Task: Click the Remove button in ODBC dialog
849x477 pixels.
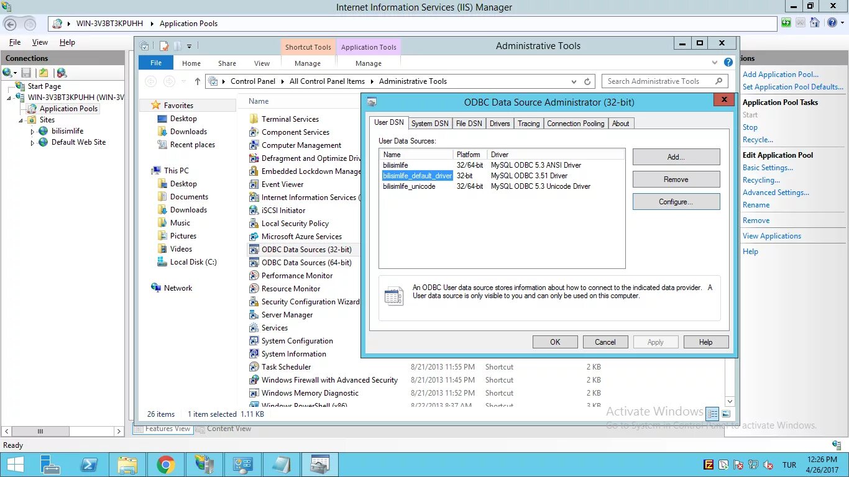Action: click(676, 179)
